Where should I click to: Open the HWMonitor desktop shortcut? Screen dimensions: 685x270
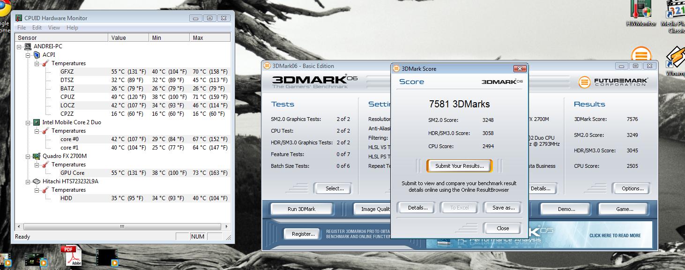[640, 13]
